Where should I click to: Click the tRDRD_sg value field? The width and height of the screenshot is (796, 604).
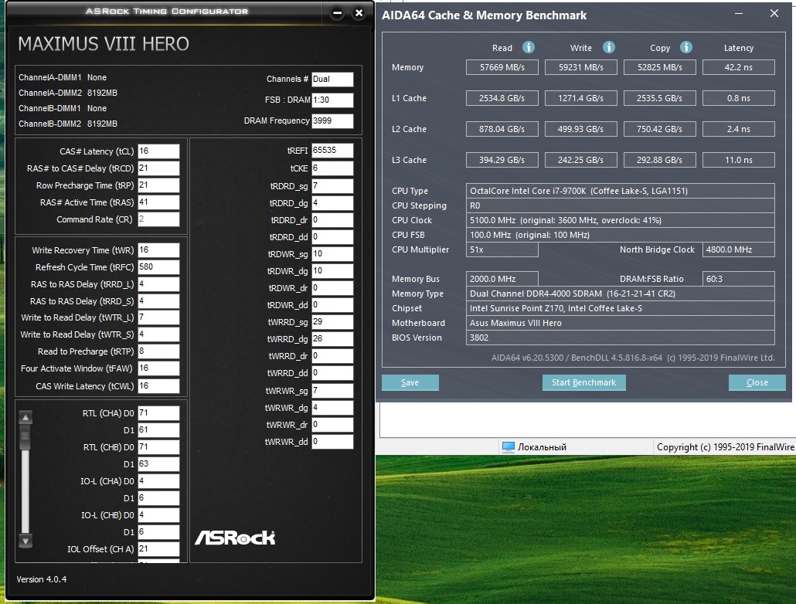tap(332, 186)
